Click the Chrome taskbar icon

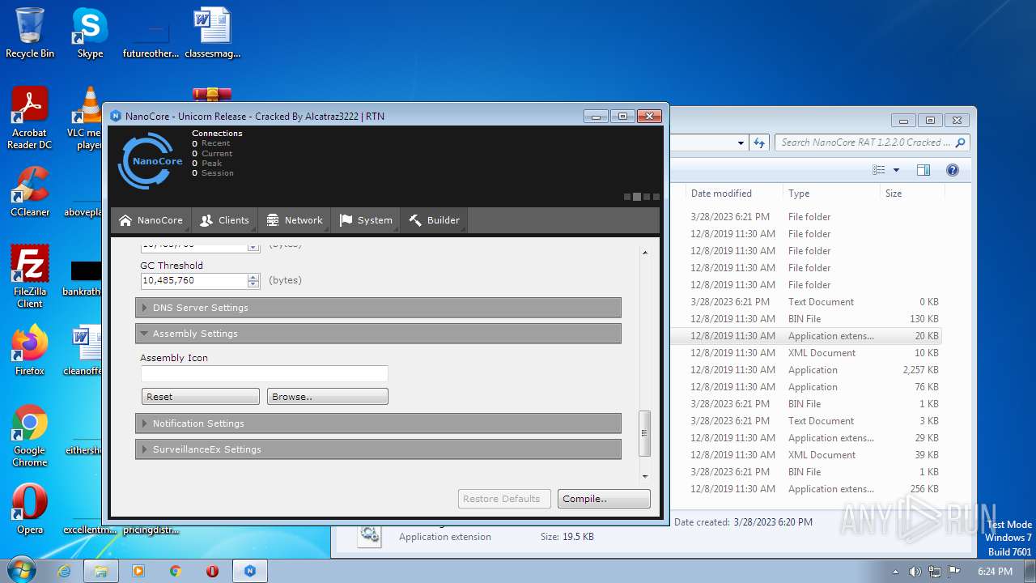tap(176, 571)
